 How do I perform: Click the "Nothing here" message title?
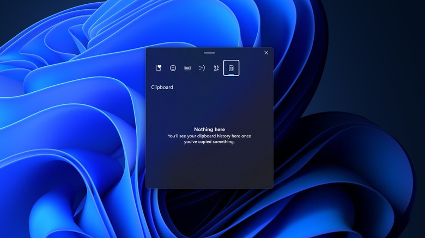[209, 129]
